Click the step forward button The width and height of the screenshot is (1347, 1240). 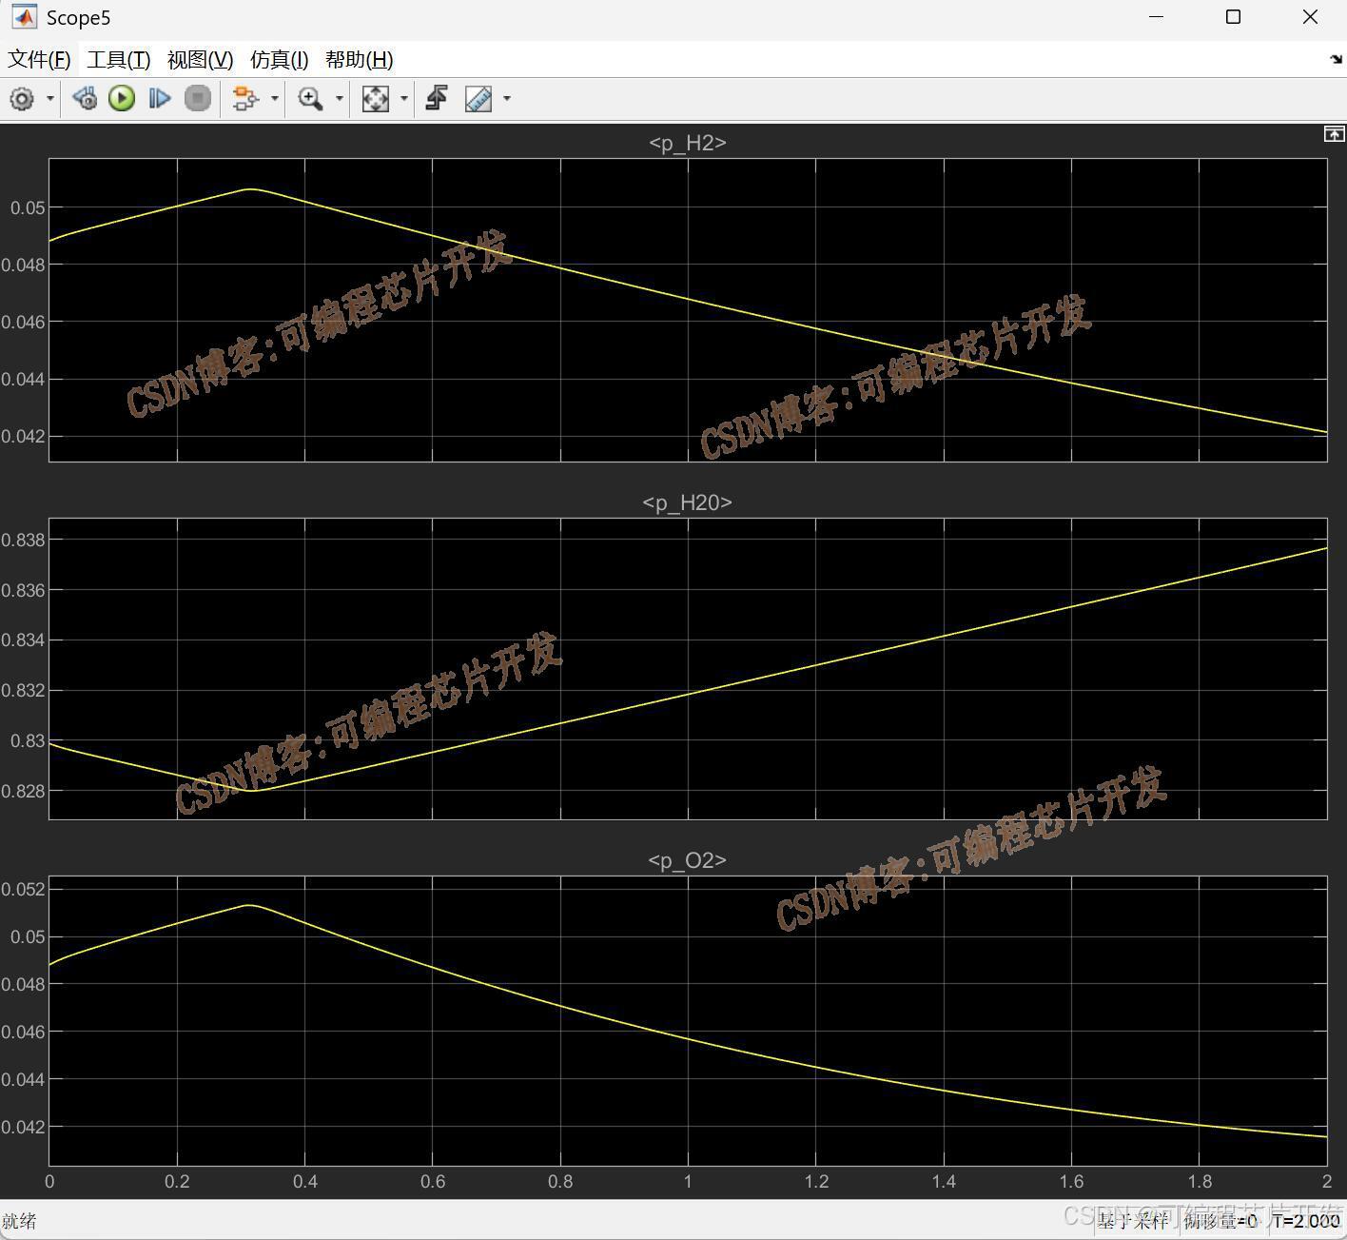coord(159,99)
